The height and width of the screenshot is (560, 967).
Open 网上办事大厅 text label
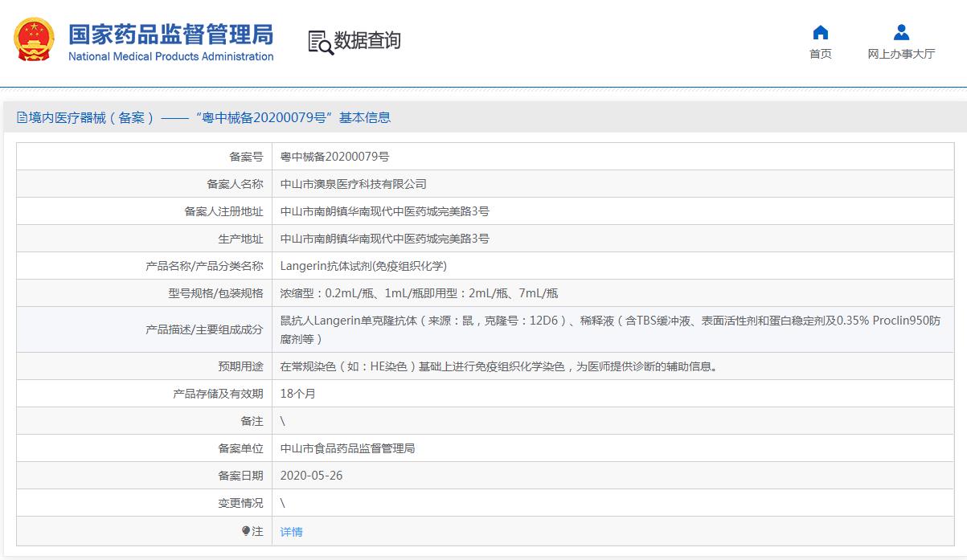coord(901,54)
